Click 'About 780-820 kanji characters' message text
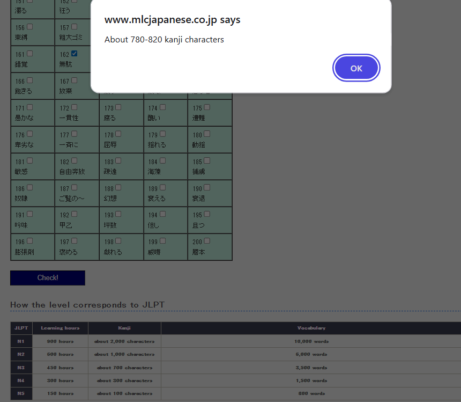461x402 pixels. (x=164, y=39)
